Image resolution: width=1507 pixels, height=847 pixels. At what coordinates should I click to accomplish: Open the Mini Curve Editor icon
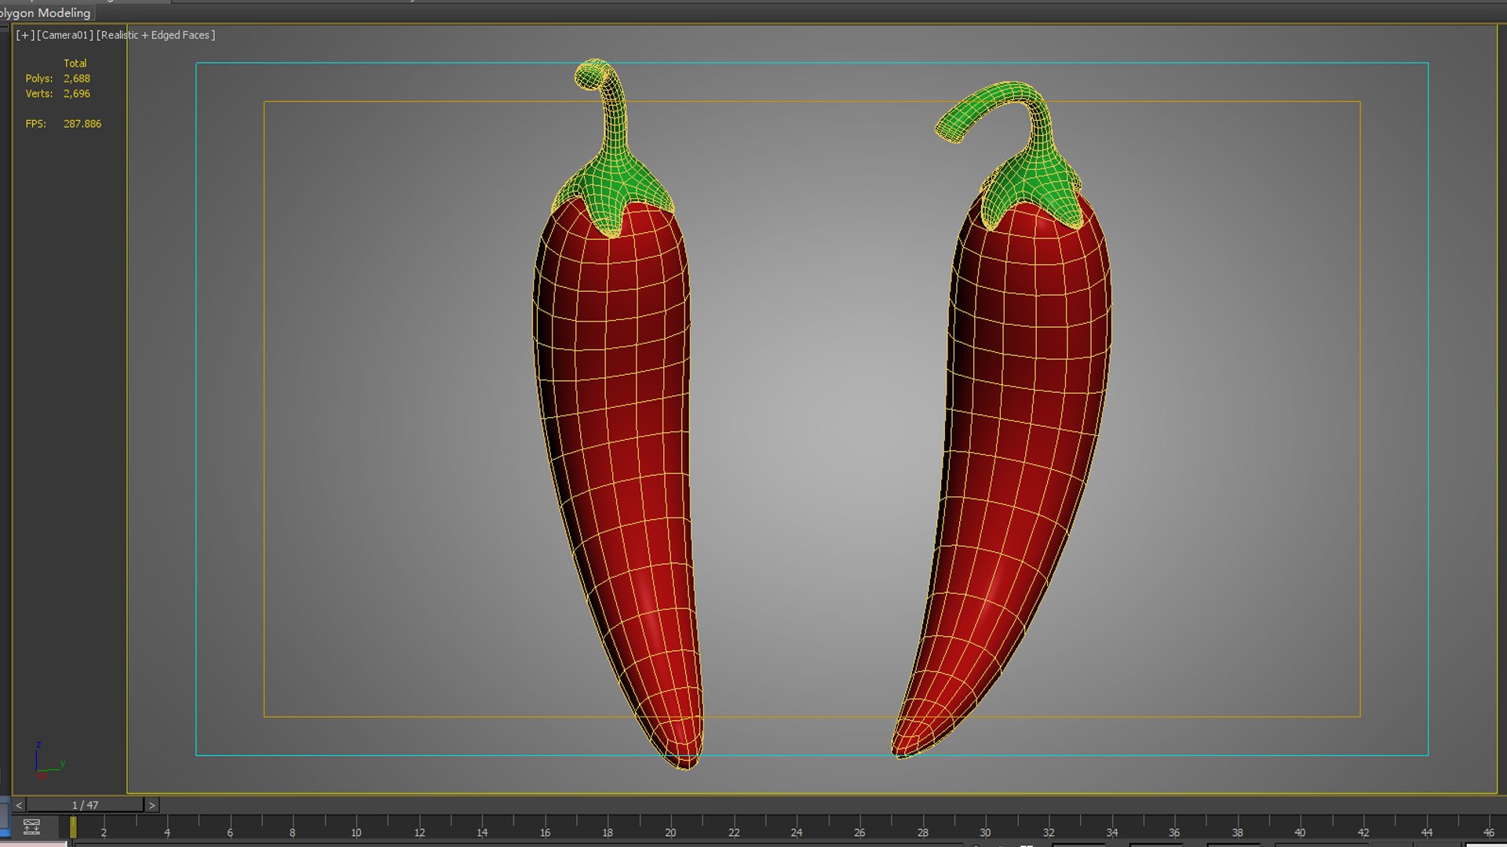coord(31,826)
